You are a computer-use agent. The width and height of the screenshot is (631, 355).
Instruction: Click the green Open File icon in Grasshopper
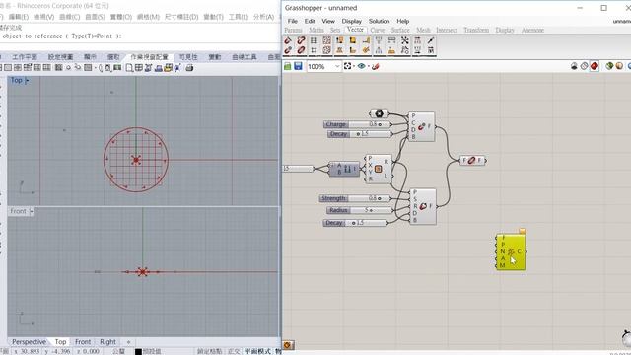pyautogui.click(x=287, y=66)
